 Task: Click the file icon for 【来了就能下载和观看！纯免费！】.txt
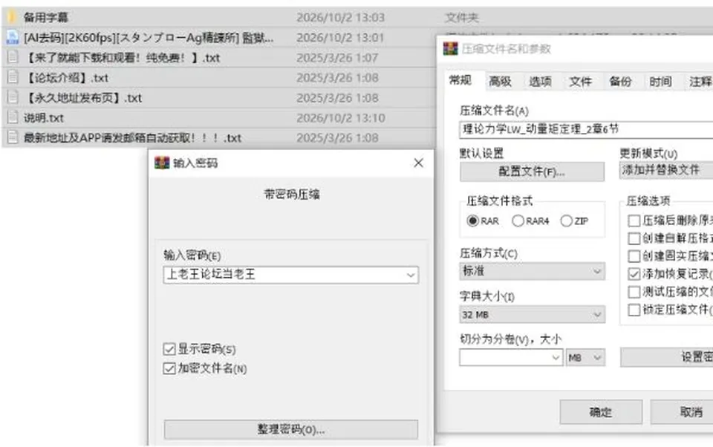click(13, 57)
